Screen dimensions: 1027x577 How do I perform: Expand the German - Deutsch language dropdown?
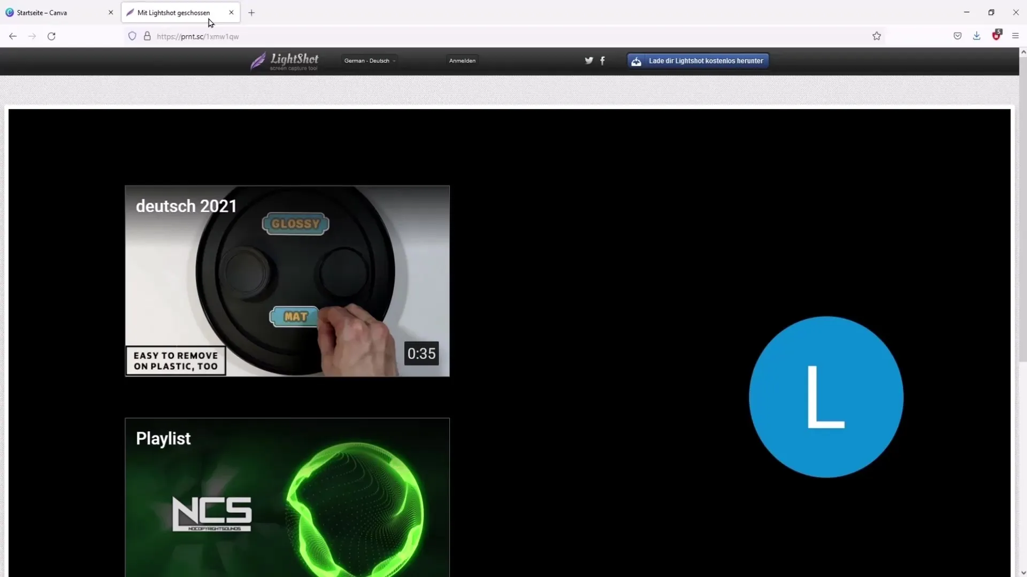coord(370,61)
